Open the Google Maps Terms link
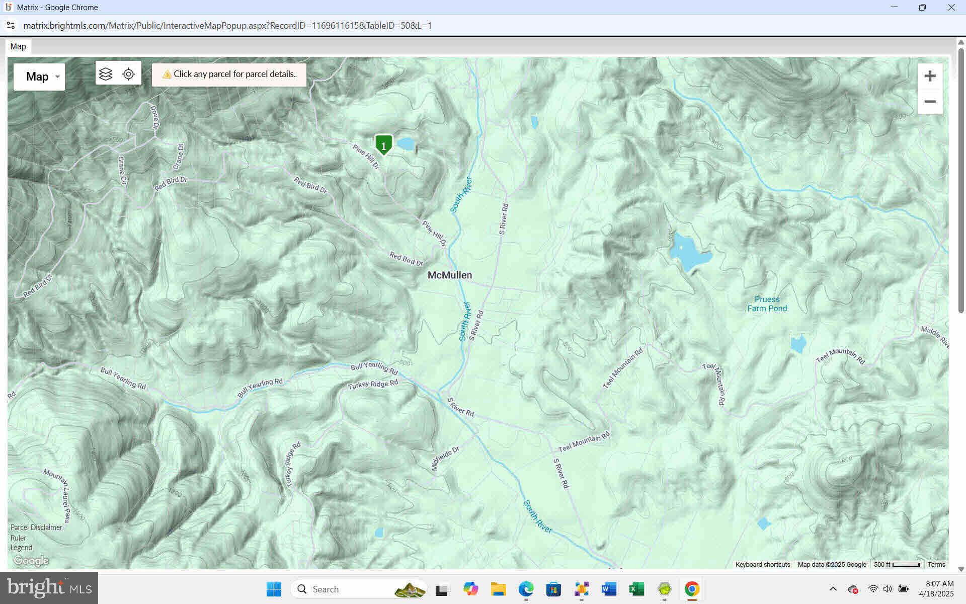Viewport: 966px width, 604px height. click(x=936, y=565)
